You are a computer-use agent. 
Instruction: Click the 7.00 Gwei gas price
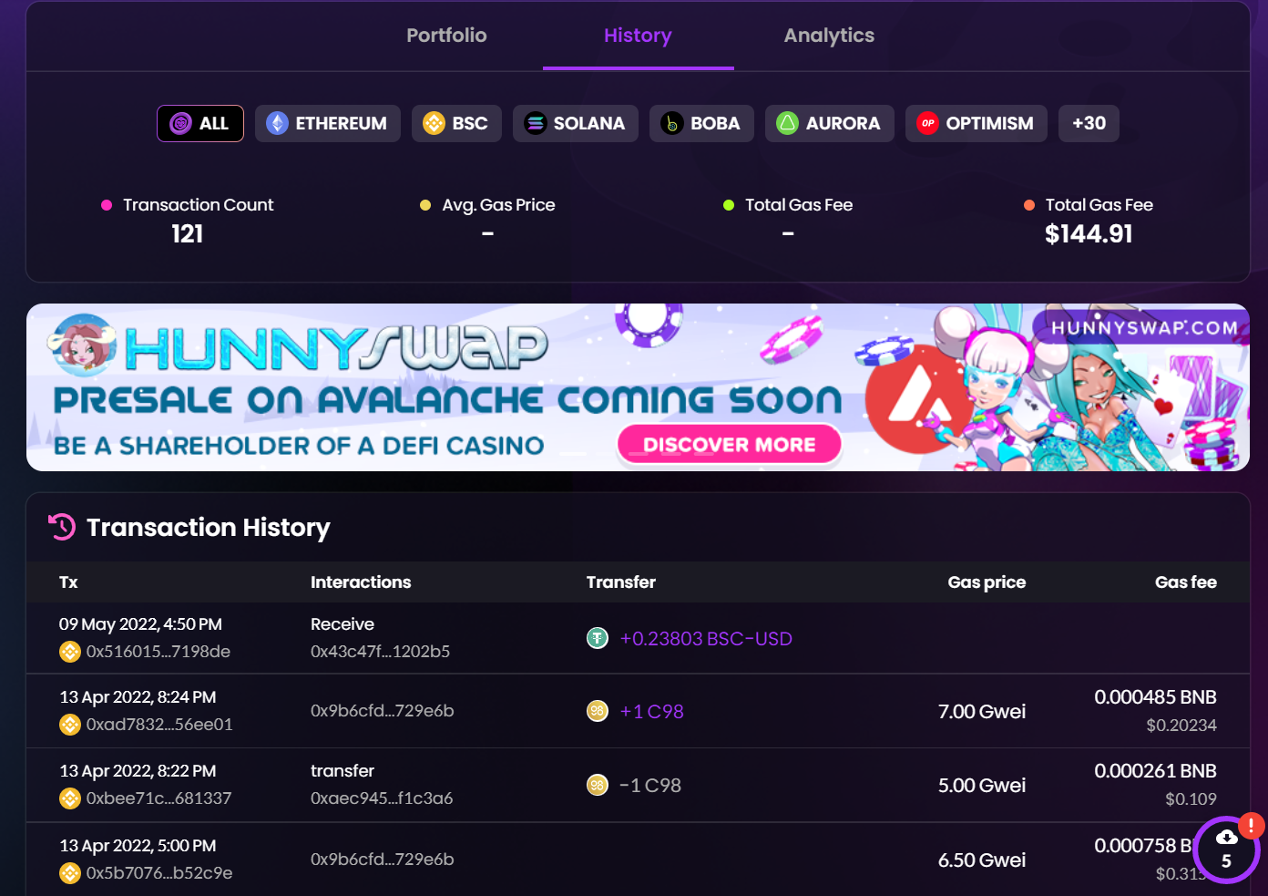point(982,712)
